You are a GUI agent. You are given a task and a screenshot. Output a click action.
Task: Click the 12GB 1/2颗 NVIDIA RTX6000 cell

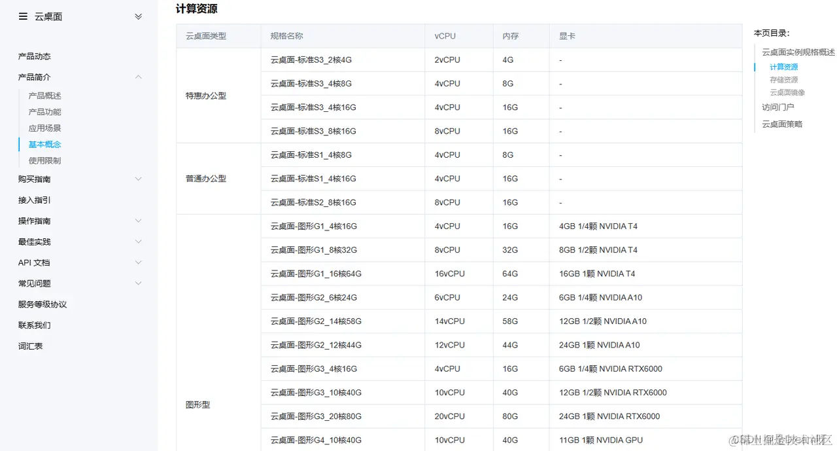coord(646,393)
